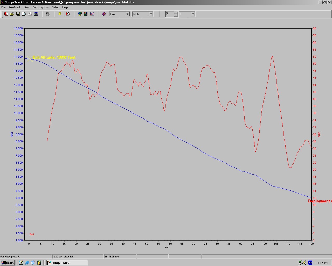The height and width of the screenshot is (266, 332).
Task: Click the blue square tray icon
Action: (310, 263)
